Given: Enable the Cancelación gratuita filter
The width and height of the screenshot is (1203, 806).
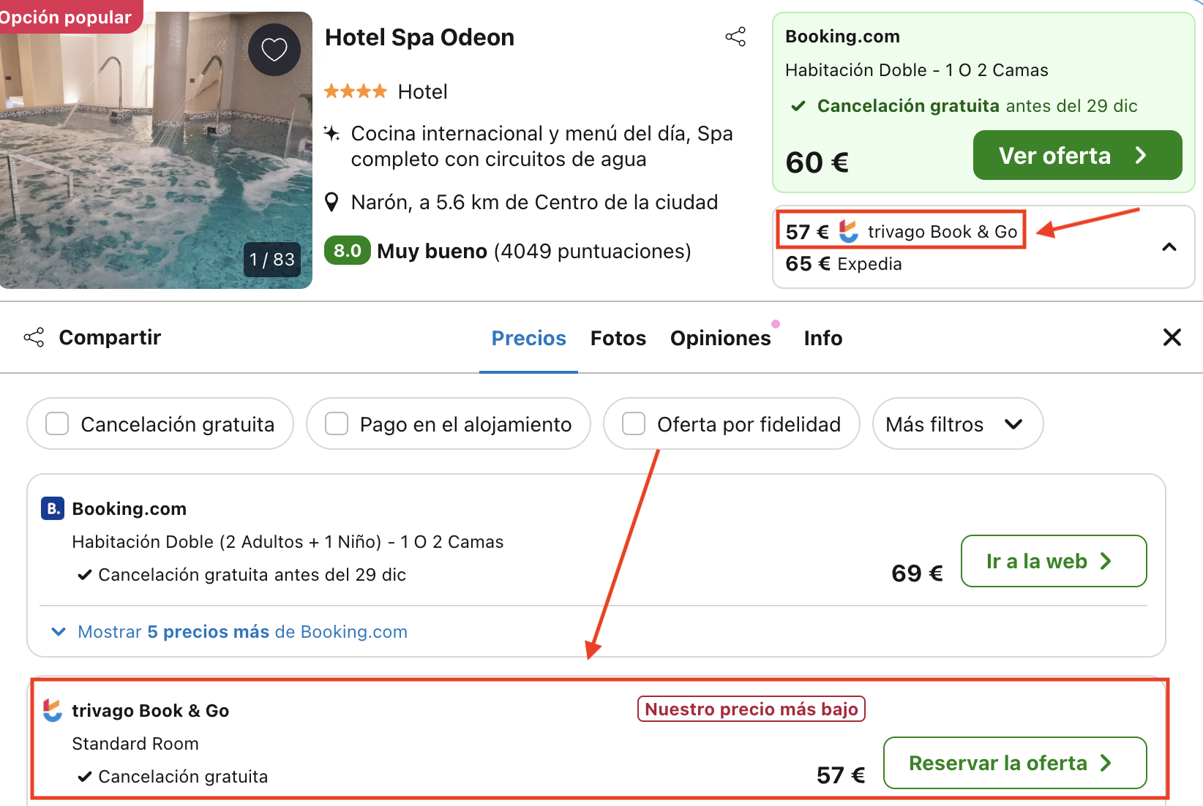Looking at the screenshot, I should tap(56, 423).
